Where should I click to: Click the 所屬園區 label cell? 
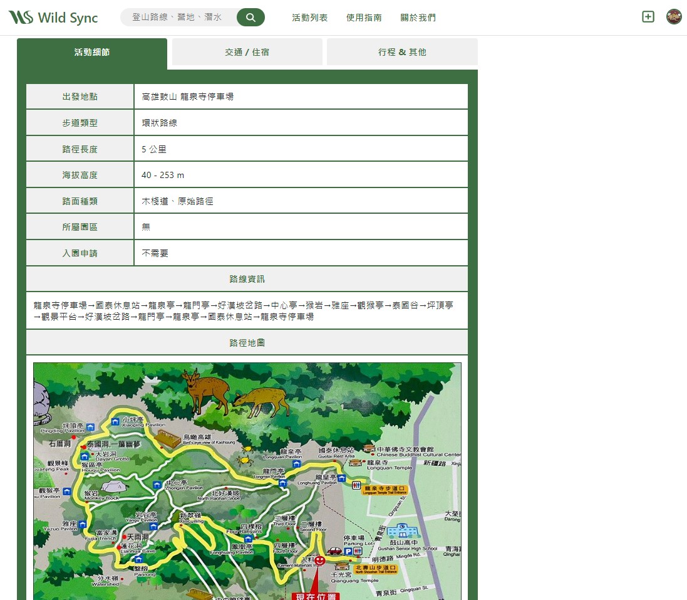pyautogui.click(x=80, y=227)
